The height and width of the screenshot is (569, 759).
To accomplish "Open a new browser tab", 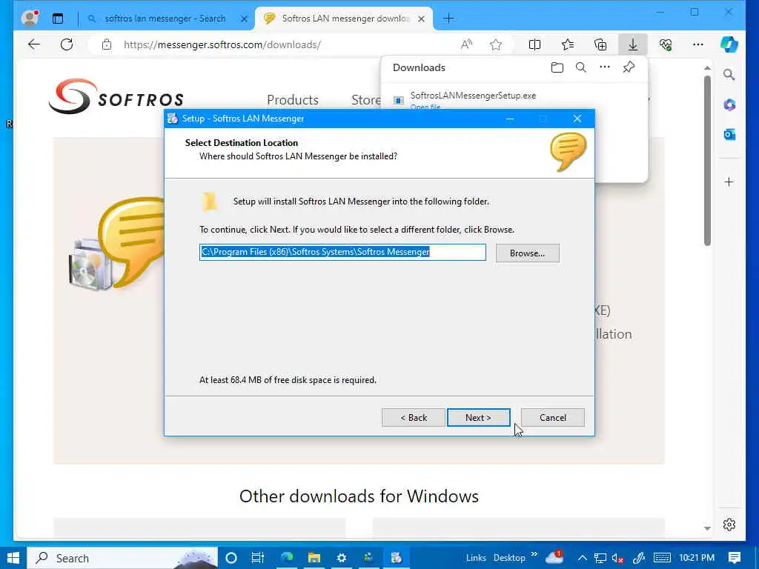I will click(x=448, y=19).
